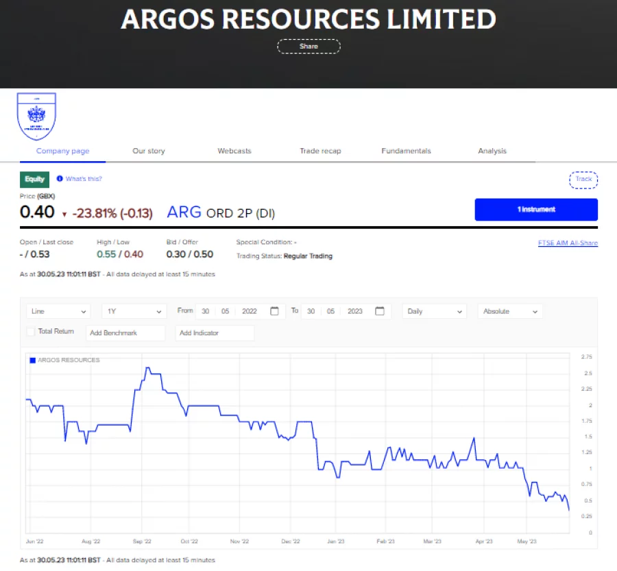617x571 pixels.
Task: Click the Share button
Action: click(308, 46)
